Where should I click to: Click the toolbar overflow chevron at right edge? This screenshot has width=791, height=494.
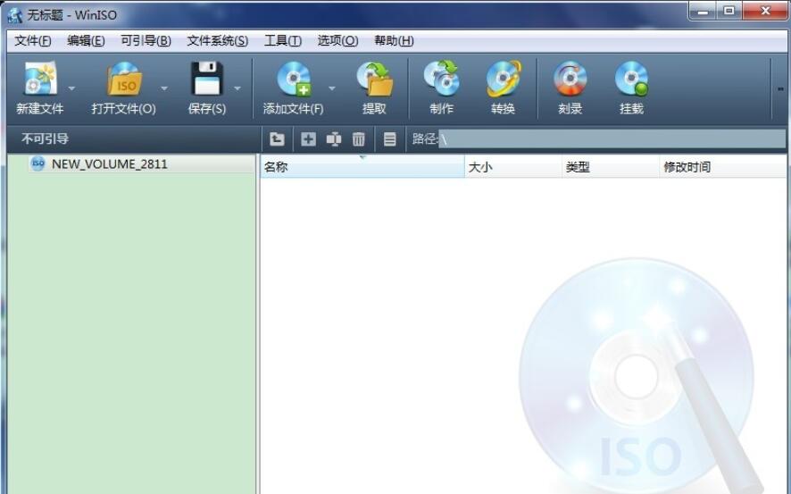pyautogui.click(x=780, y=88)
